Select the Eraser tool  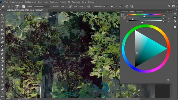(x=2, y=57)
